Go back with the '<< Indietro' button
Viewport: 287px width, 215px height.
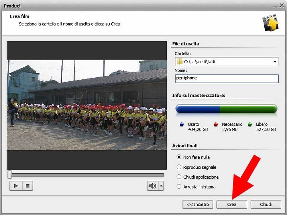(198, 204)
